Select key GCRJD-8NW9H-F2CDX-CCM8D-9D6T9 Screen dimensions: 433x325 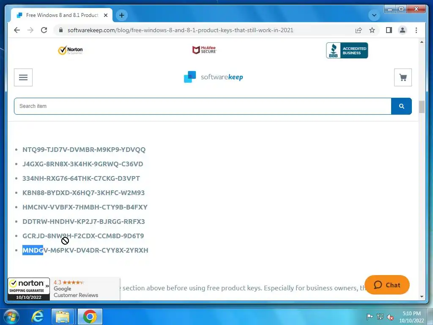83,236
